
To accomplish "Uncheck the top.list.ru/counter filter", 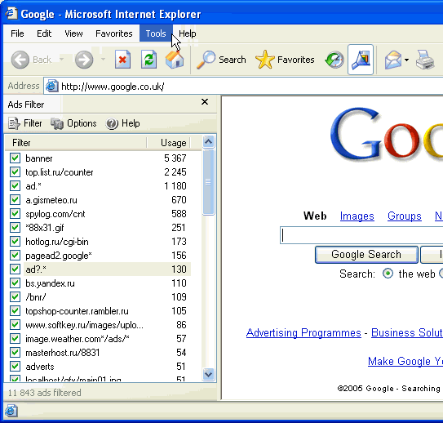I will coord(15,172).
